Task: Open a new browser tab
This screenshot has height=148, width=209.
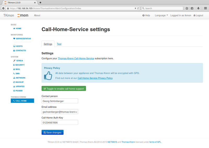Action: 40,3
